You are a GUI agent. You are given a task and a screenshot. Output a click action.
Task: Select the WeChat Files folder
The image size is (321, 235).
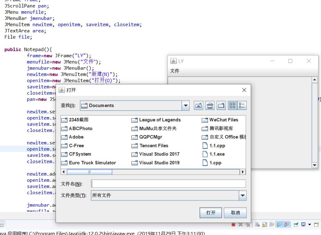pyautogui.click(x=220, y=120)
